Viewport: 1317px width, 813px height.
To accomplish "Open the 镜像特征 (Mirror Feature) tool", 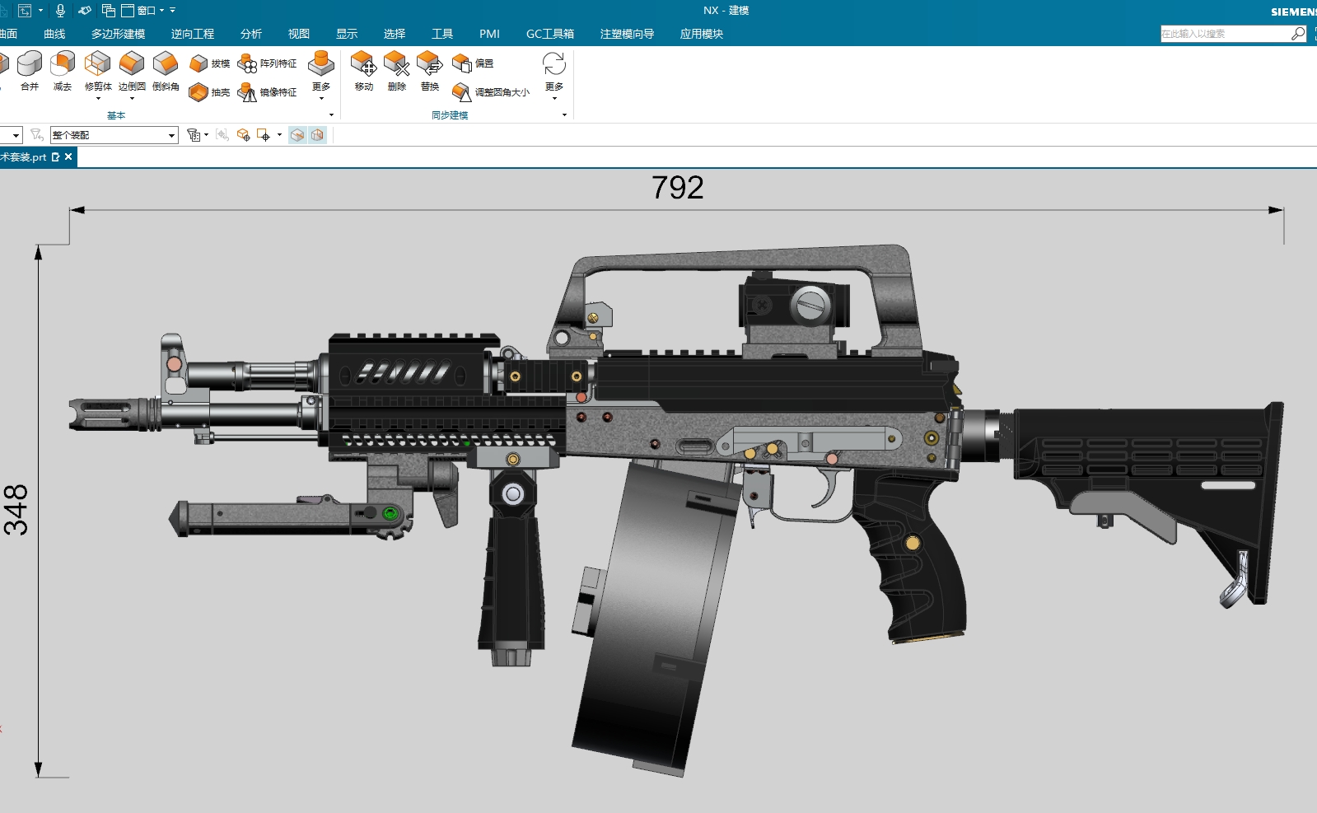I will tap(267, 92).
